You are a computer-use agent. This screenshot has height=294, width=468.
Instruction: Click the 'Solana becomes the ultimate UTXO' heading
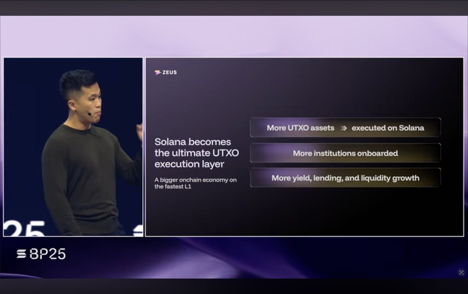click(x=197, y=153)
